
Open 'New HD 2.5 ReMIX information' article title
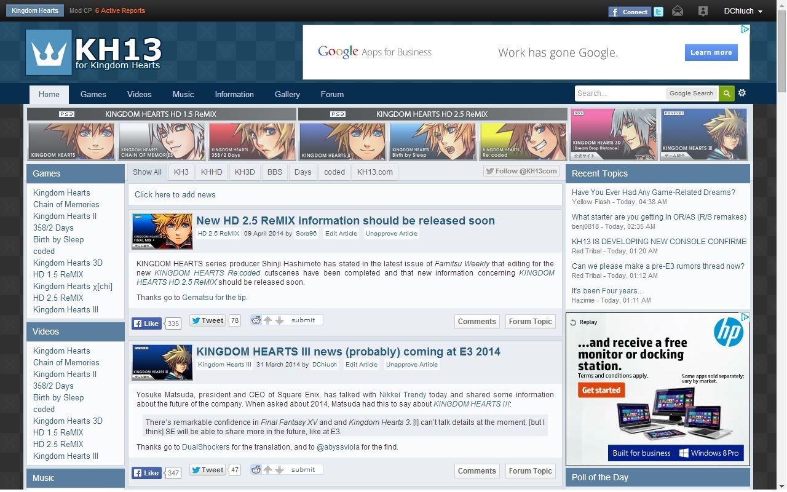[x=346, y=221]
